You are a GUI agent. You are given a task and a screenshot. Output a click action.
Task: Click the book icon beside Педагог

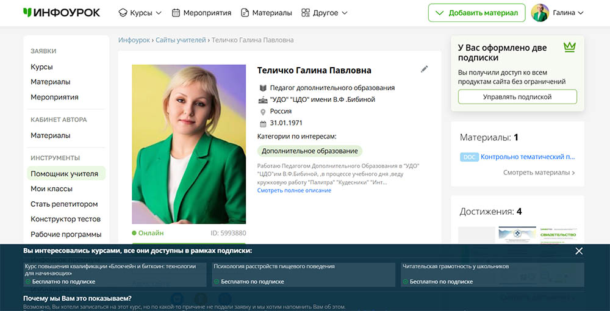pyautogui.click(x=263, y=88)
